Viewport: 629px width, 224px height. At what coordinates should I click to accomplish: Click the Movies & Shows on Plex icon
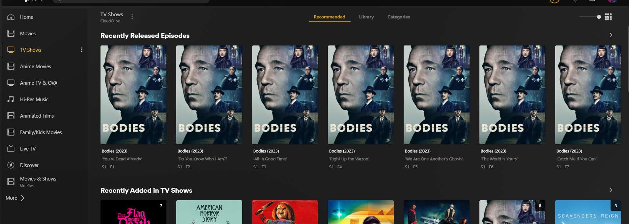(x=11, y=182)
